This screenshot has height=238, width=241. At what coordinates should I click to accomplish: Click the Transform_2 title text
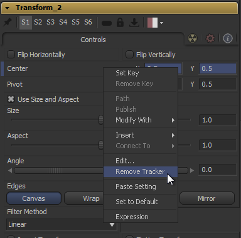pos(39,8)
